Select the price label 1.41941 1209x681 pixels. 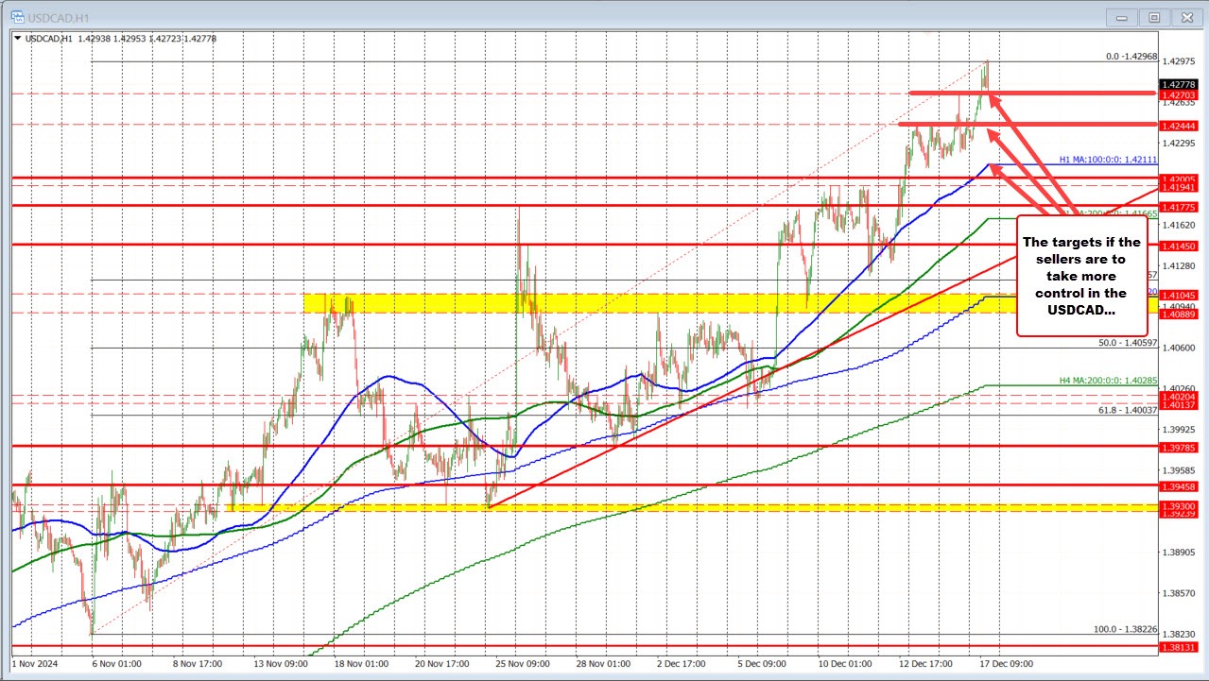point(1181,188)
